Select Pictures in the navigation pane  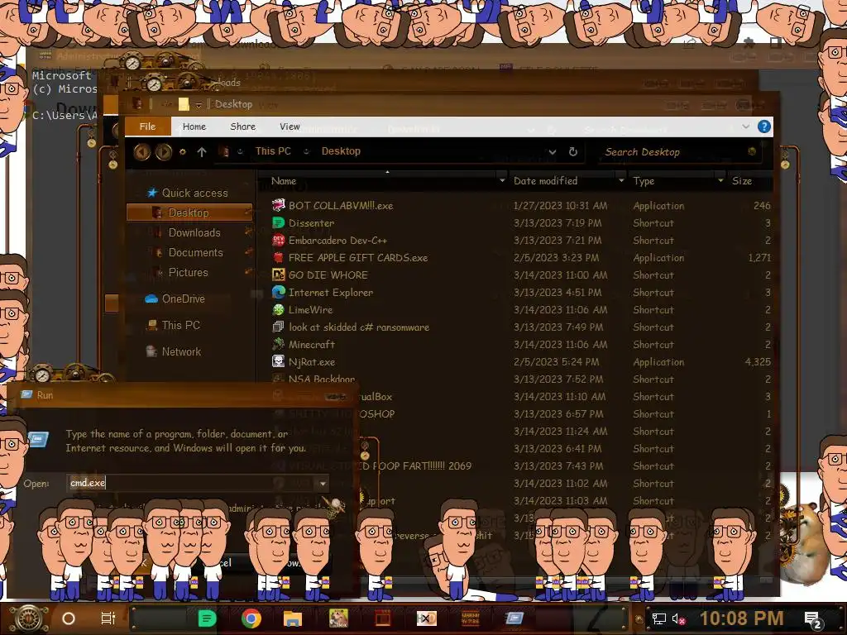188,272
